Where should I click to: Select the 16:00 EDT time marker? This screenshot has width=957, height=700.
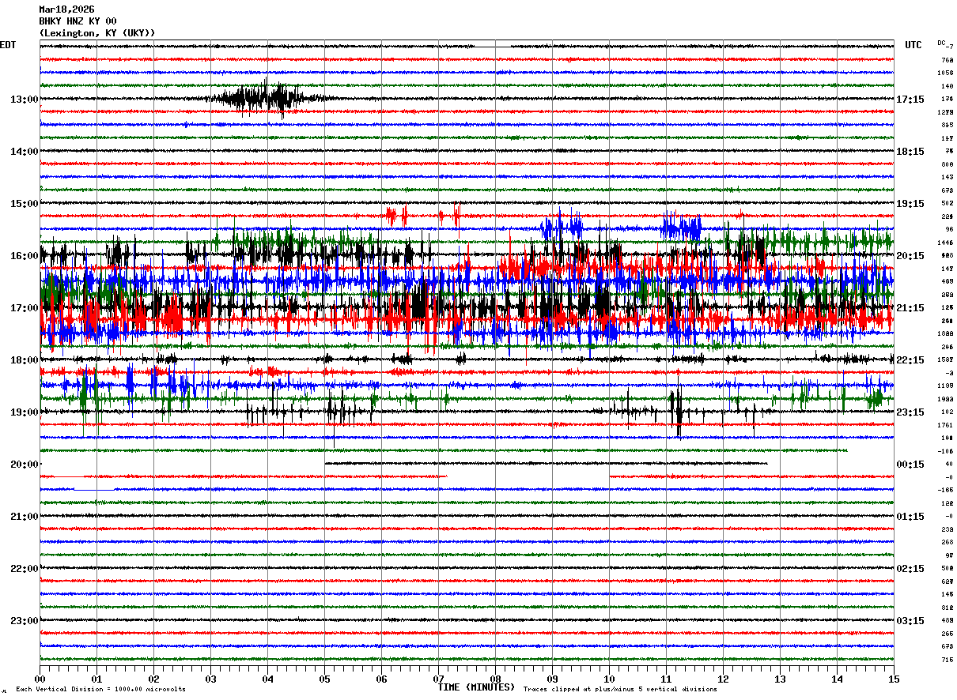click(24, 256)
